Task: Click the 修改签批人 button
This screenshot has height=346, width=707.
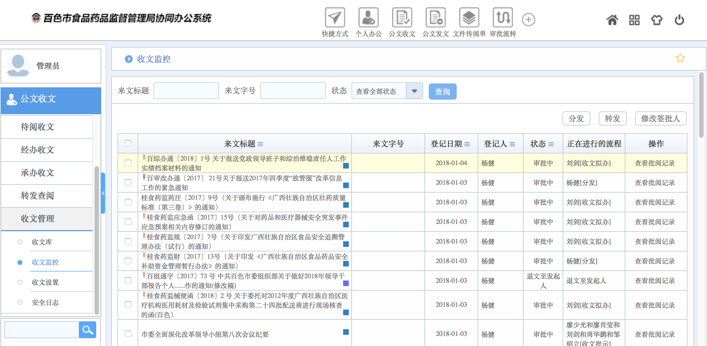Action: tap(660, 118)
